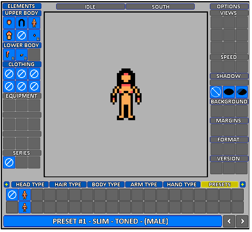Click the Format header
This screenshot has width=252, height=232.
229,140
